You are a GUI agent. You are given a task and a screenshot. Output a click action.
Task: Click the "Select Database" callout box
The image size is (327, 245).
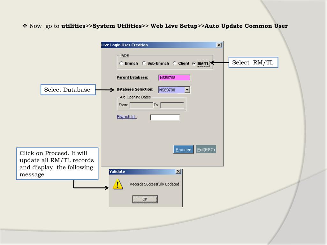click(67, 90)
